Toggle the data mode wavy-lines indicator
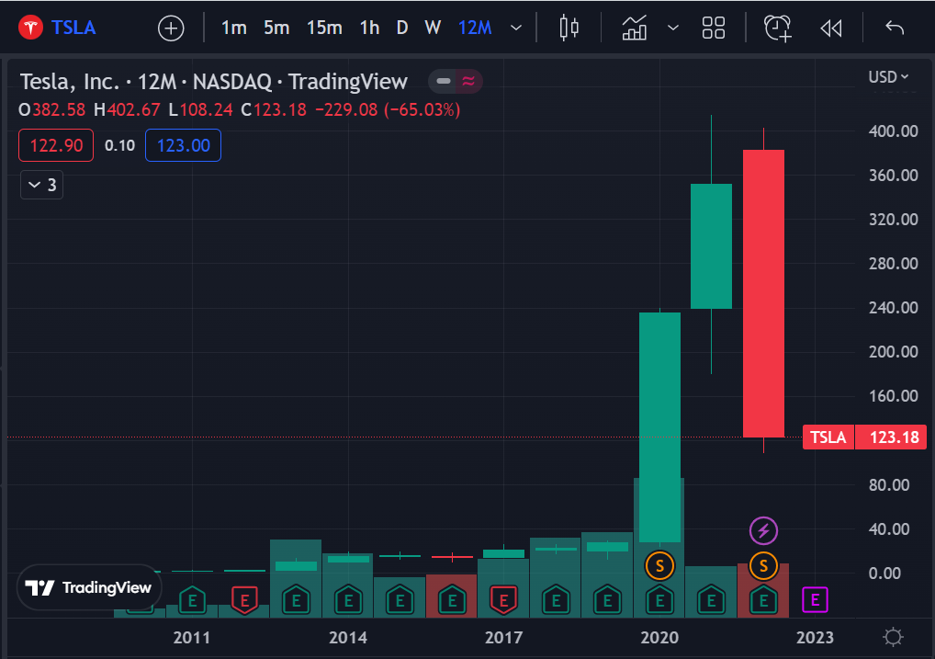 point(468,81)
